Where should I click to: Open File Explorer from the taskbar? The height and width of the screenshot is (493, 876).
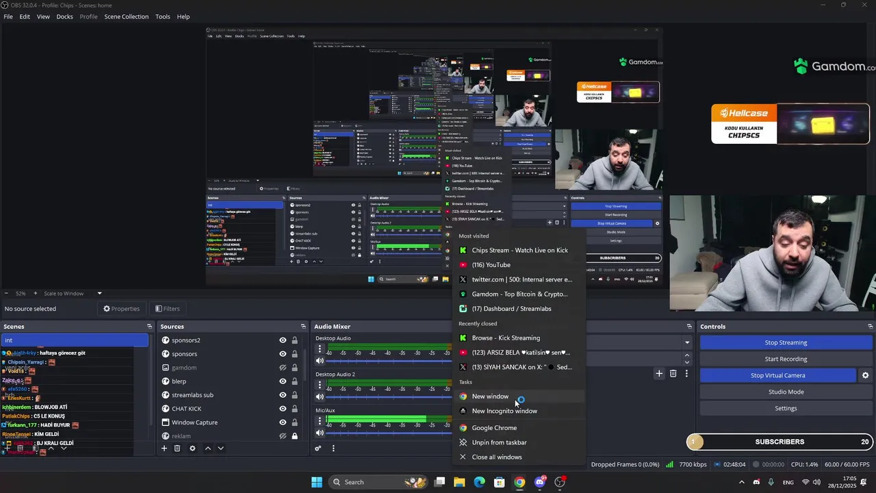459,482
